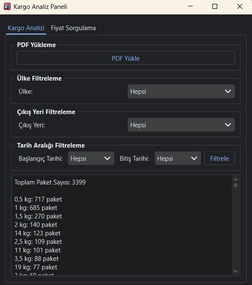Screen dimensions: 252x285
Task: Click the Ülke: label
Action: [x=25, y=92]
